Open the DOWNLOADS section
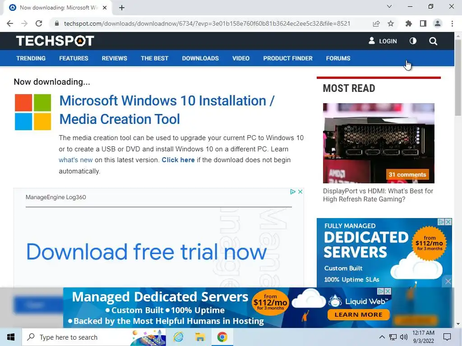462x346 pixels. point(200,58)
